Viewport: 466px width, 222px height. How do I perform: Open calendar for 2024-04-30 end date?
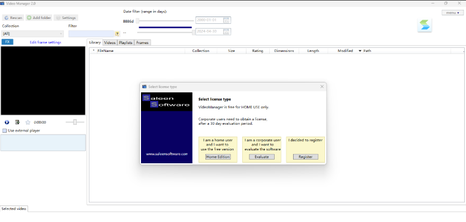pos(226,32)
